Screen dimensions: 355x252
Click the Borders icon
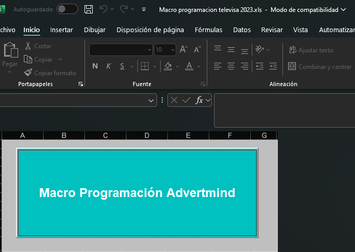[x=145, y=66]
